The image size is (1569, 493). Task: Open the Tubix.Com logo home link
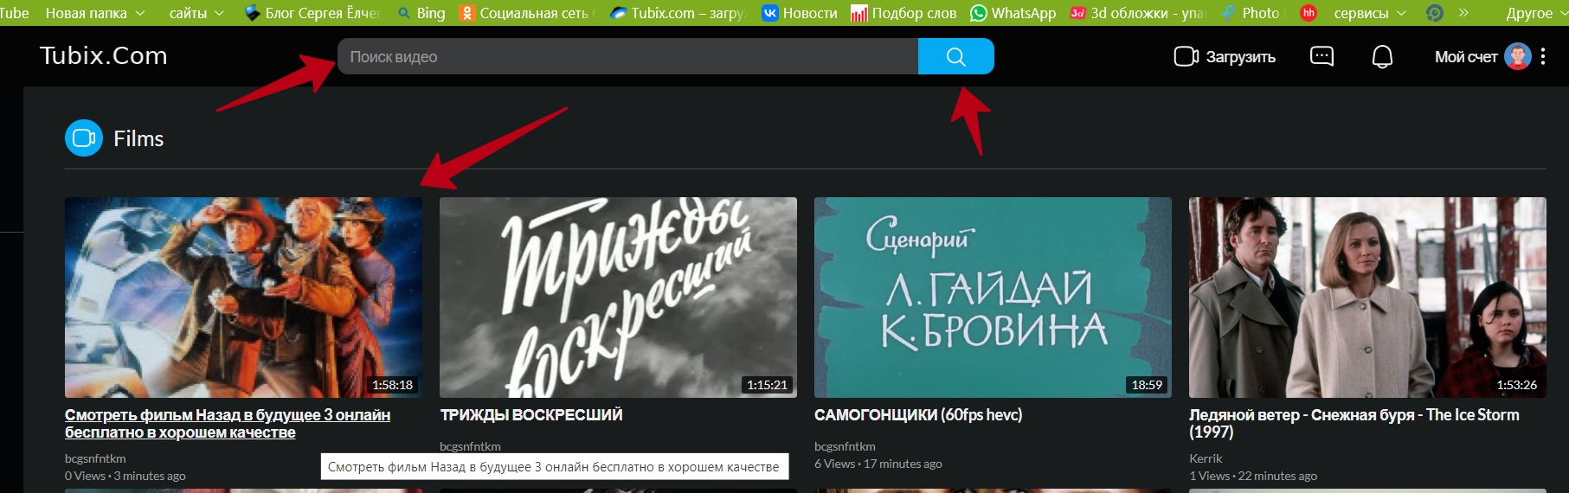[103, 55]
